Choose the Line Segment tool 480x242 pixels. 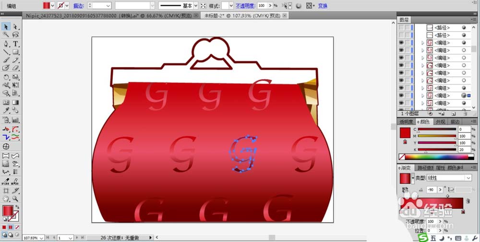[6, 52]
